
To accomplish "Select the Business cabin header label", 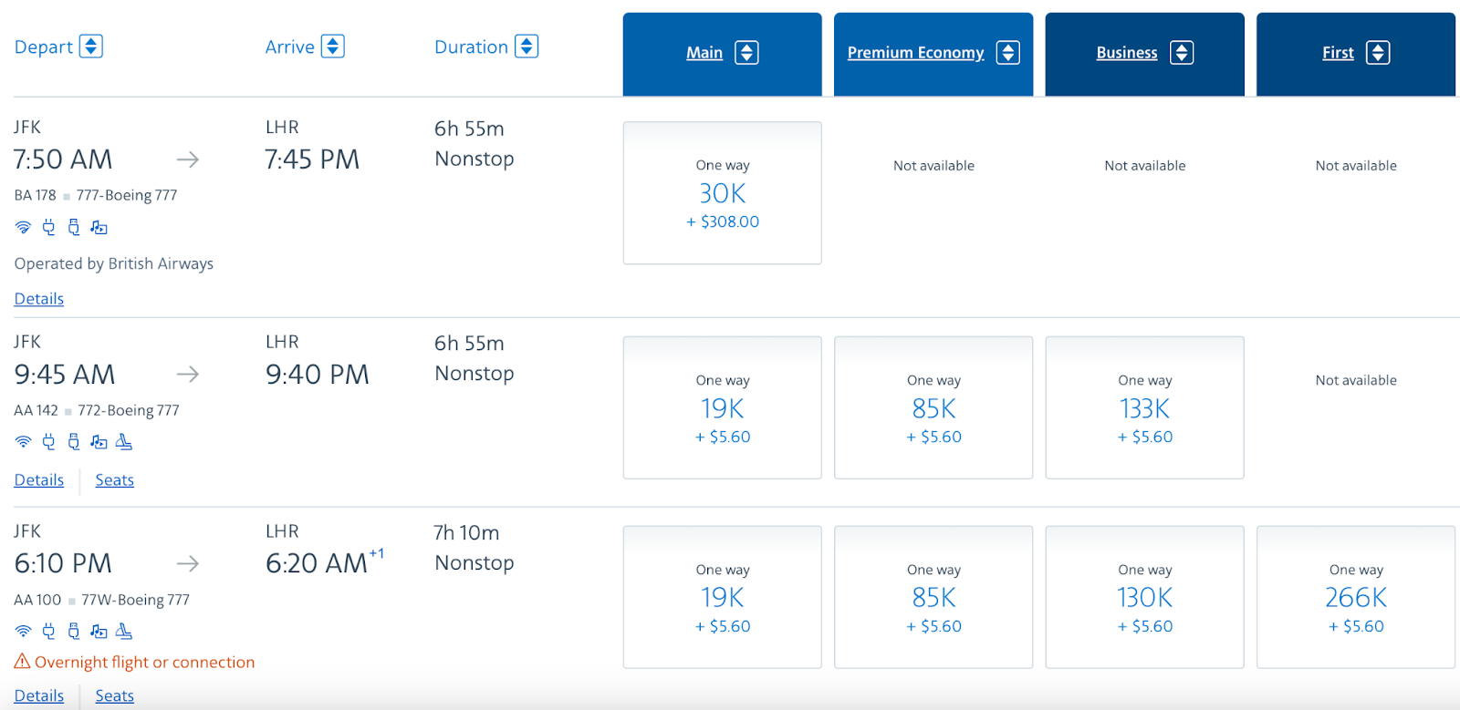I will click(x=1127, y=53).
